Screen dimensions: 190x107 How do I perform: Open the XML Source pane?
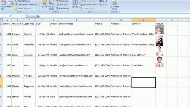coord(75,4)
